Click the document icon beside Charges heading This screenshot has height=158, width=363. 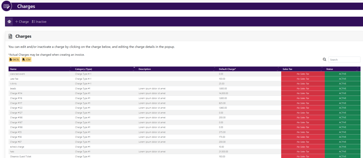point(11,36)
